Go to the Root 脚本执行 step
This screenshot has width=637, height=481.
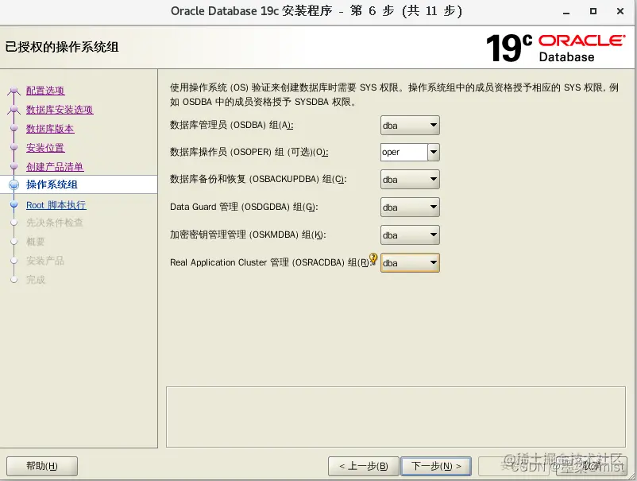coord(56,205)
